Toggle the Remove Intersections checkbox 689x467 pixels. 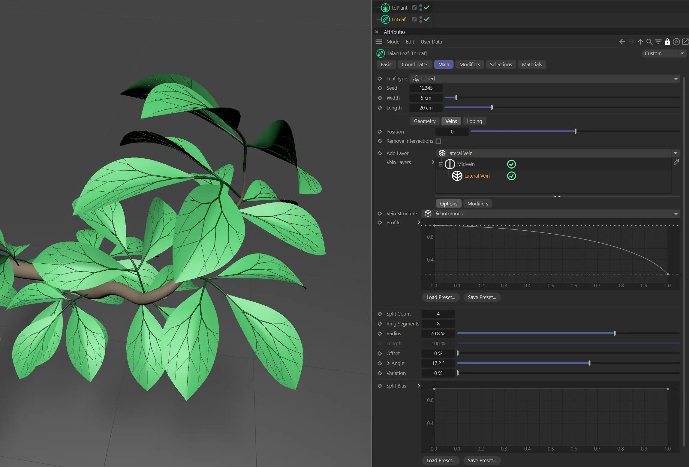point(438,141)
